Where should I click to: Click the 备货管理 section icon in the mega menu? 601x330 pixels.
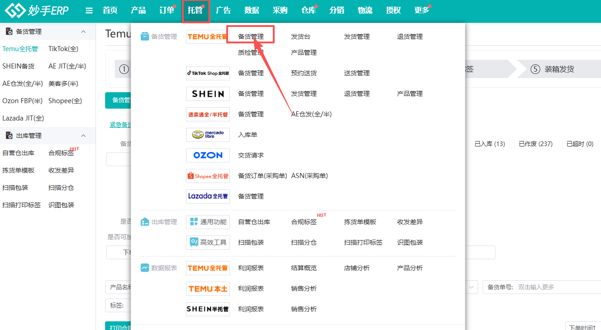coord(144,37)
